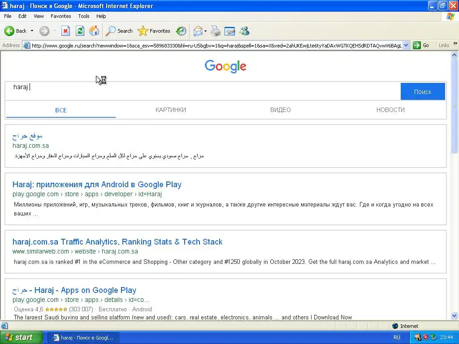Expand the address bar dropdown arrow
The width and height of the screenshot is (459, 344).
pos(406,45)
